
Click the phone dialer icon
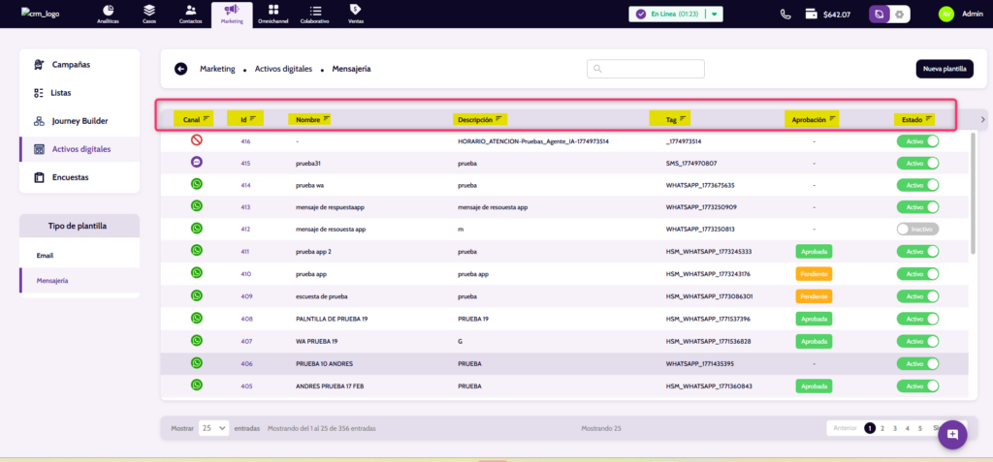[785, 15]
